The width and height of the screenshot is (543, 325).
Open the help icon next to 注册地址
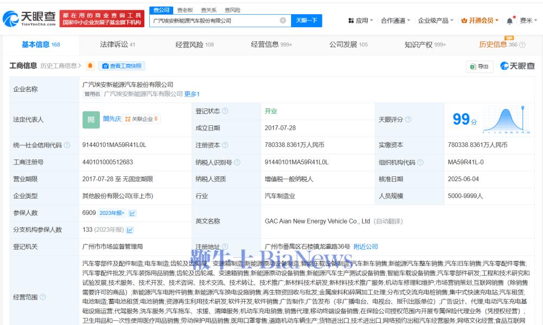pos(225,246)
